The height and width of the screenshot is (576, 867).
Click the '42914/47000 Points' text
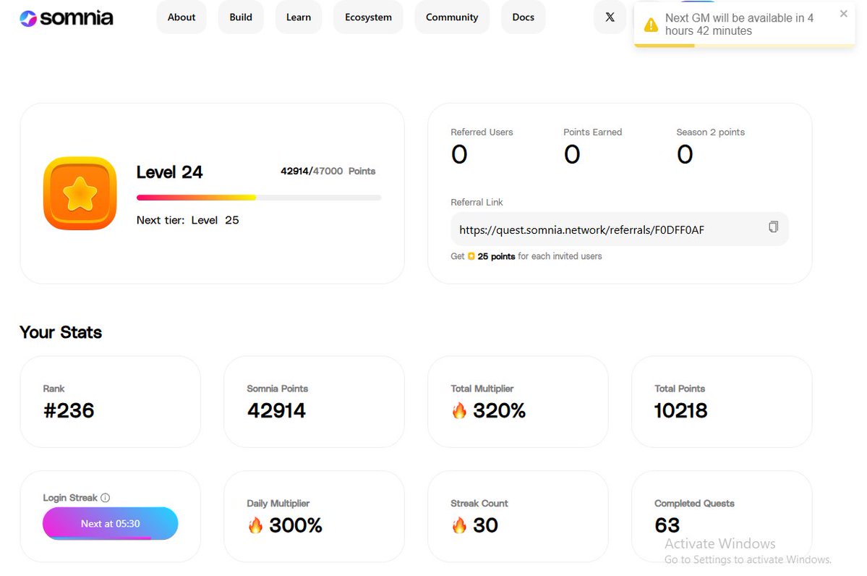pyautogui.click(x=328, y=171)
